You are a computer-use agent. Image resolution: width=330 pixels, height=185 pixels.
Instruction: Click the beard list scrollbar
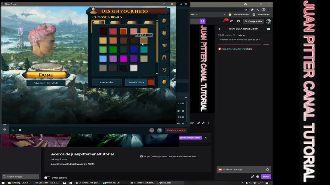(157, 42)
